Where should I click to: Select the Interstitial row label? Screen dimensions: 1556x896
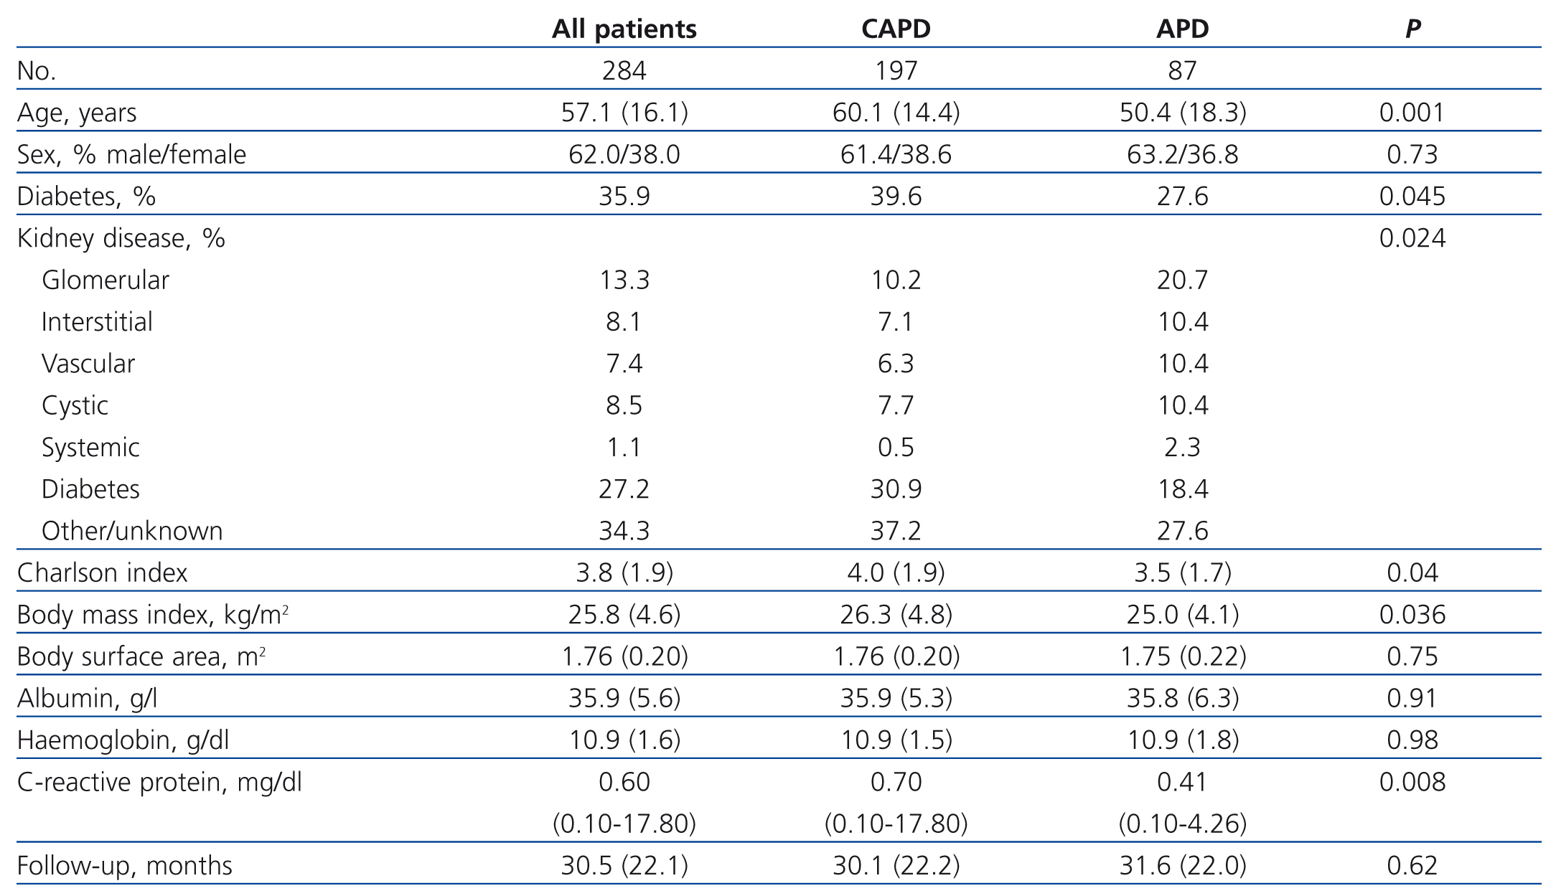(97, 321)
